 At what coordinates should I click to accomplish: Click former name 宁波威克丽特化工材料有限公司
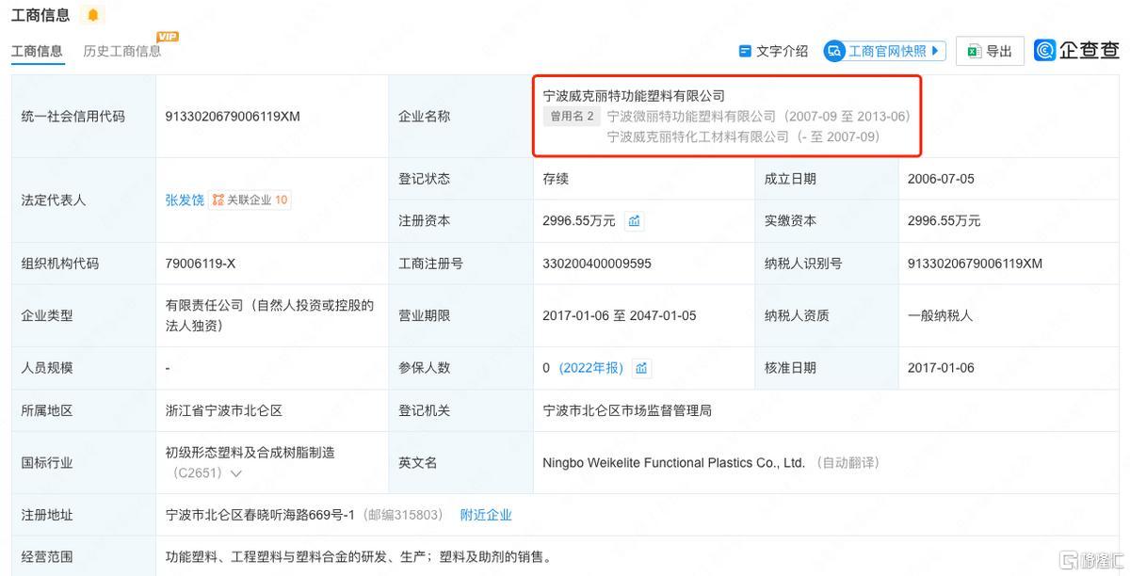[x=698, y=137]
